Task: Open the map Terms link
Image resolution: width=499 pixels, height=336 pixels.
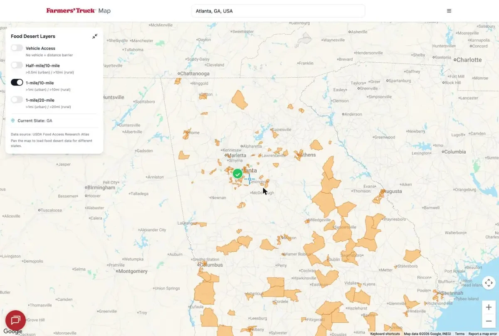Action: click(459, 334)
